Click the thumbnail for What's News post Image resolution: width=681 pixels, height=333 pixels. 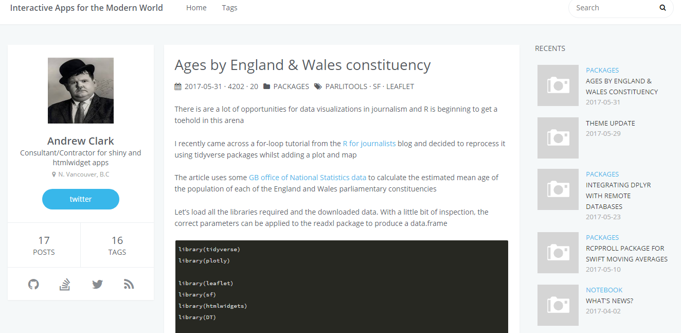[x=558, y=305]
